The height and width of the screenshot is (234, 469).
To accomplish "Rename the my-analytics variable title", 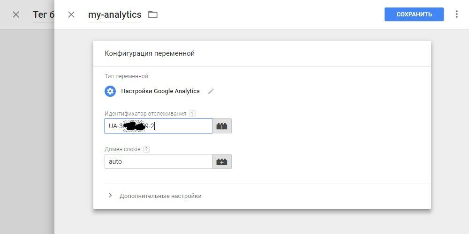I will point(115,15).
